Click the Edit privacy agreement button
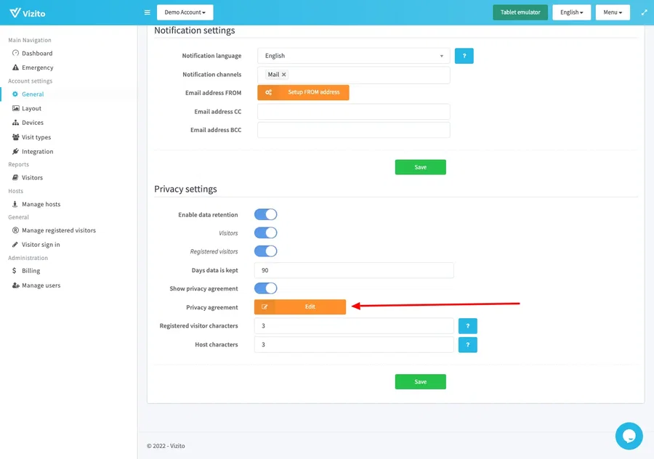654x459 pixels. tap(300, 307)
